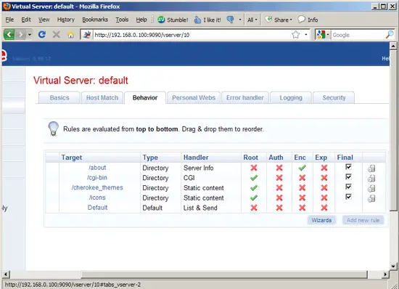399x289 pixels.
Task: Click the StumbleUpon Stumble! icon
Action: click(x=161, y=20)
